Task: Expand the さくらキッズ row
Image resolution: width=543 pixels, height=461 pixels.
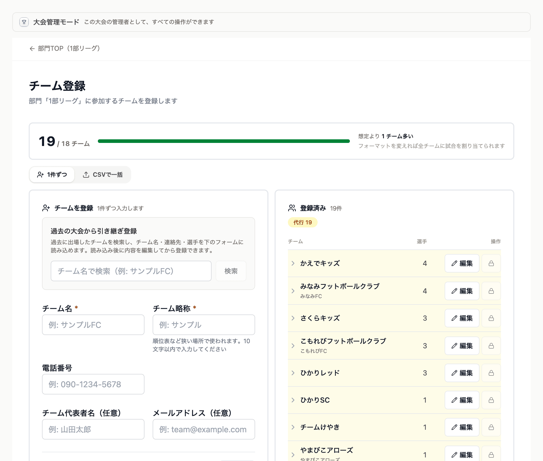Action: point(293,318)
